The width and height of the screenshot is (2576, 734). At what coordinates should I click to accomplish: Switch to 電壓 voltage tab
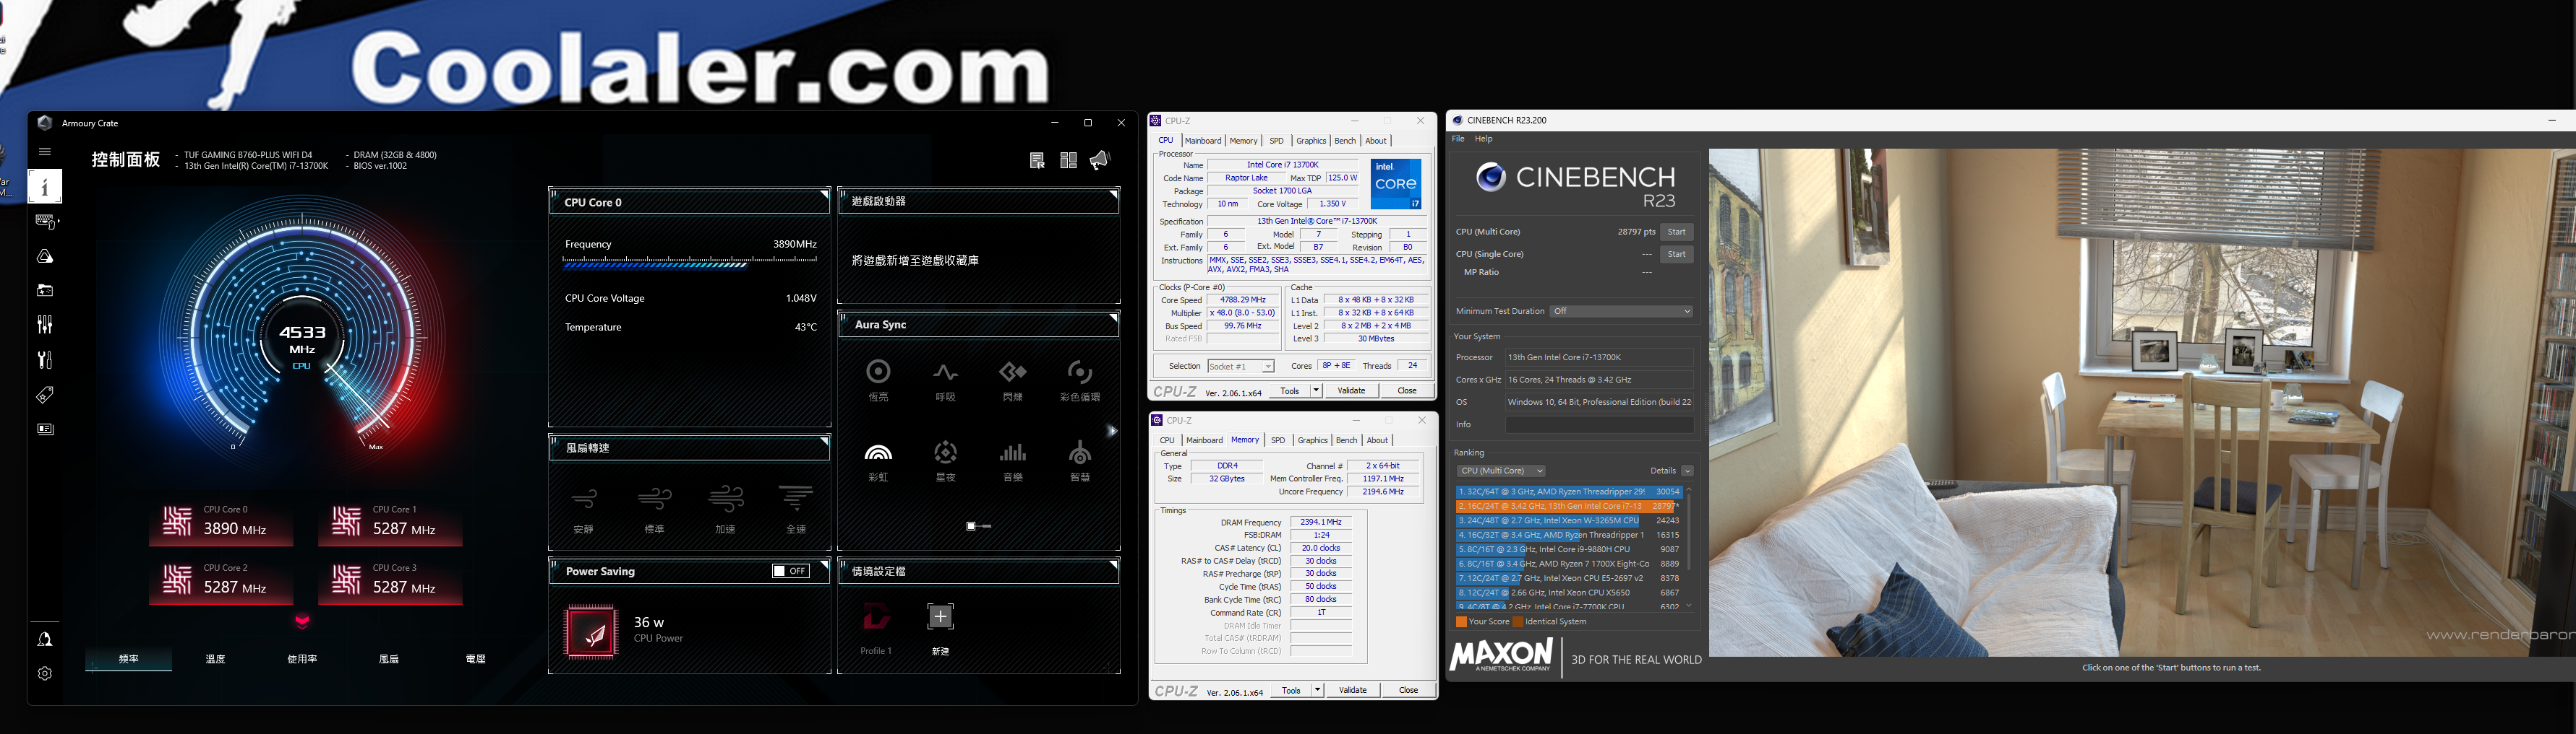pyautogui.click(x=476, y=659)
